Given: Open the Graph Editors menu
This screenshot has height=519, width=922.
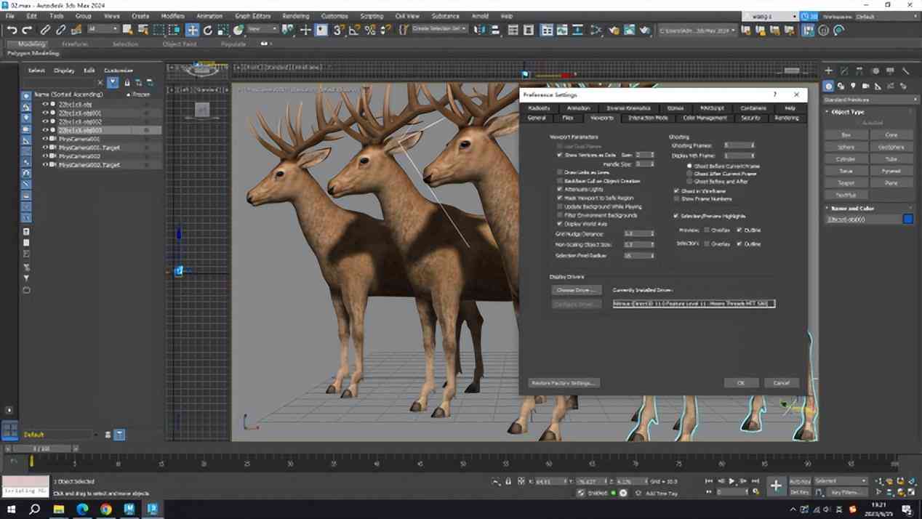Looking at the screenshot, I should [x=252, y=16].
